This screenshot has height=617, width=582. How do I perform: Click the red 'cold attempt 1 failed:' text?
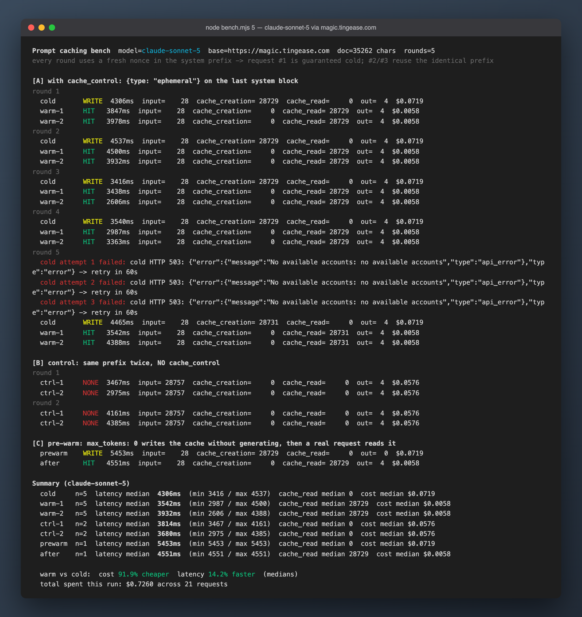pyautogui.click(x=83, y=262)
